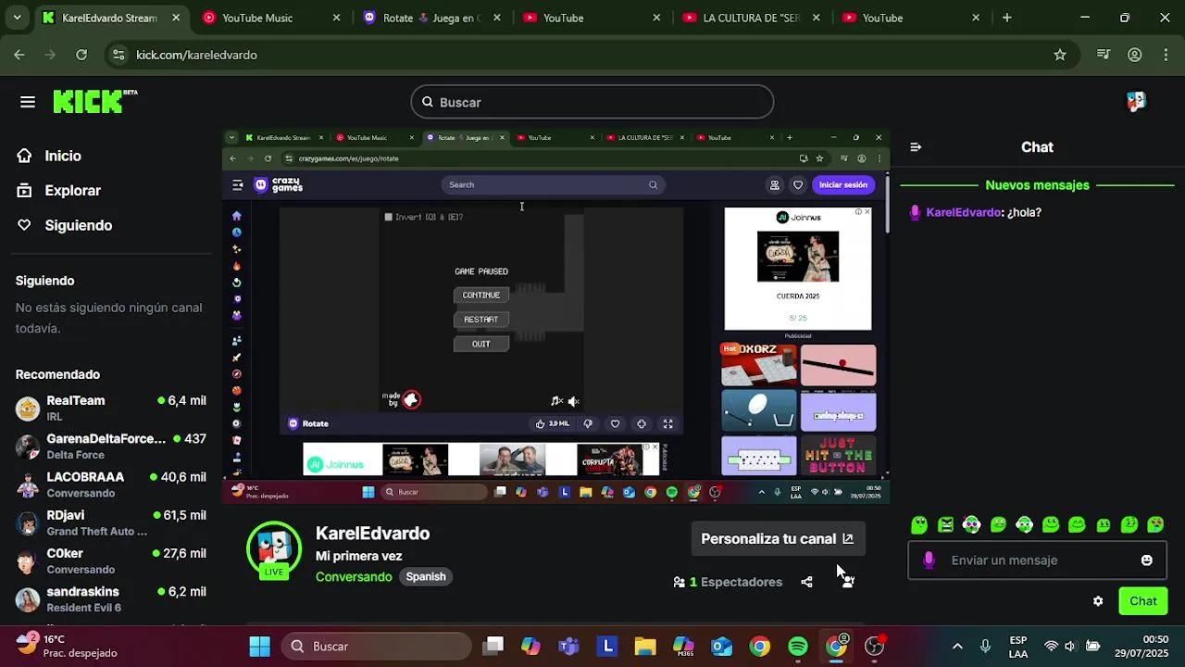This screenshot has height=667, width=1185.
Task: Switch to LA CULTURA DE SER tab
Action: pos(750,18)
